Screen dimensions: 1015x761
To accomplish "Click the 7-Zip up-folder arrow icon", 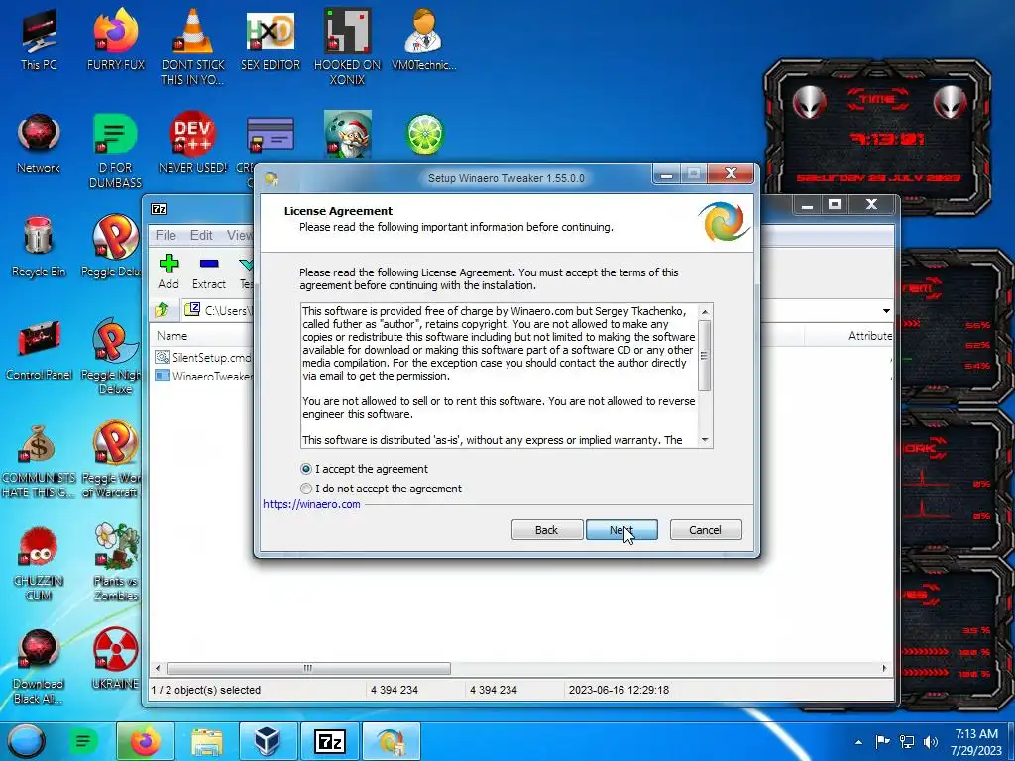I will 162,310.
